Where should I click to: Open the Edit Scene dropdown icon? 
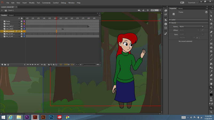[x=139, y=10]
